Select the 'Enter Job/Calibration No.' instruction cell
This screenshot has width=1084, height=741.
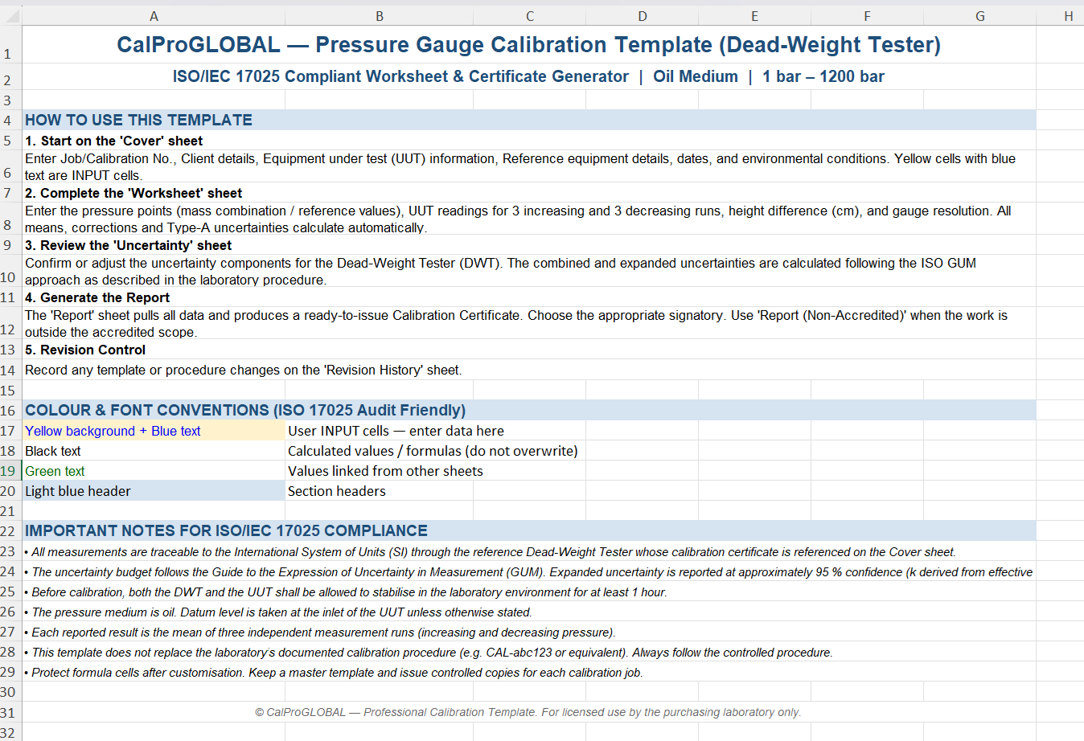529,166
